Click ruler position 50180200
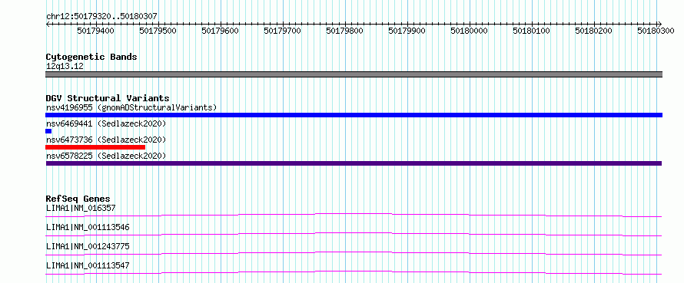This screenshot has width=684, height=283. tap(594, 31)
